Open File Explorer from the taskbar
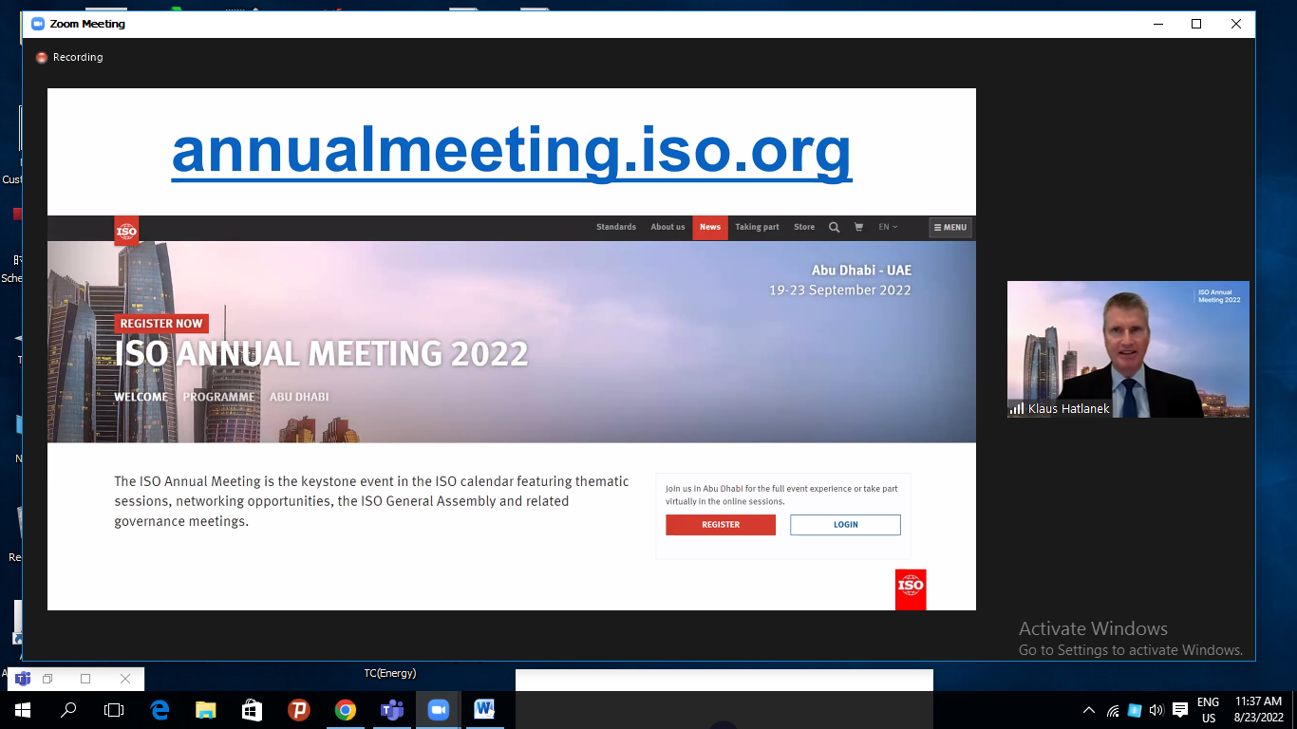 coord(205,710)
